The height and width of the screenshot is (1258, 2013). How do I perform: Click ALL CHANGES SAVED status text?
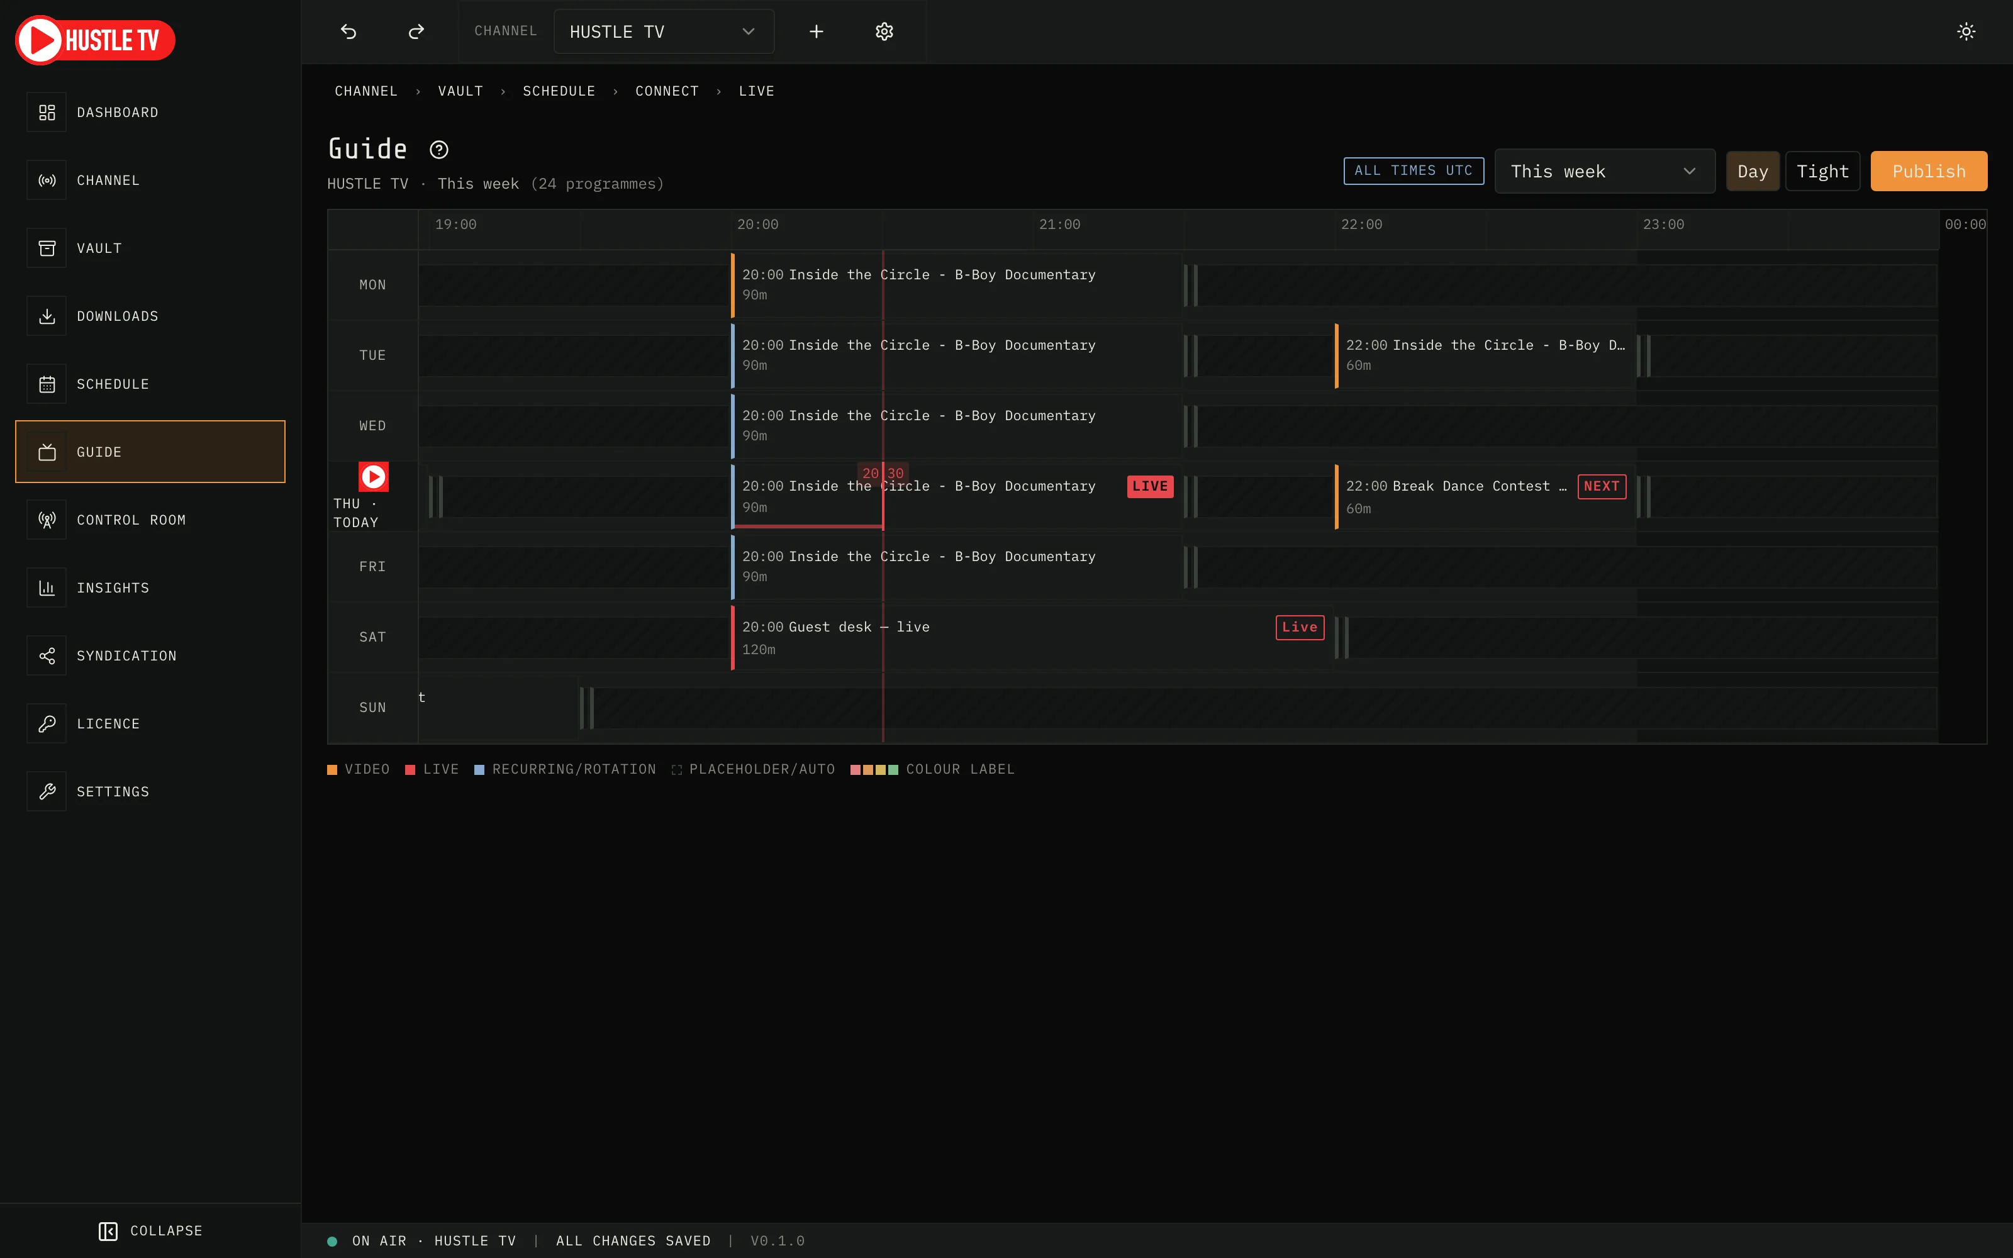tap(633, 1242)
